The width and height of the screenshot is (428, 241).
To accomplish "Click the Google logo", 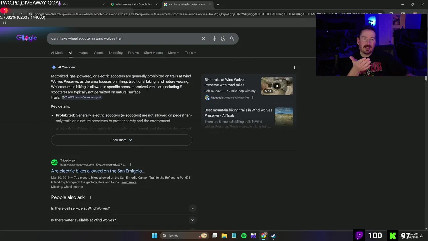I will (26, 38).
